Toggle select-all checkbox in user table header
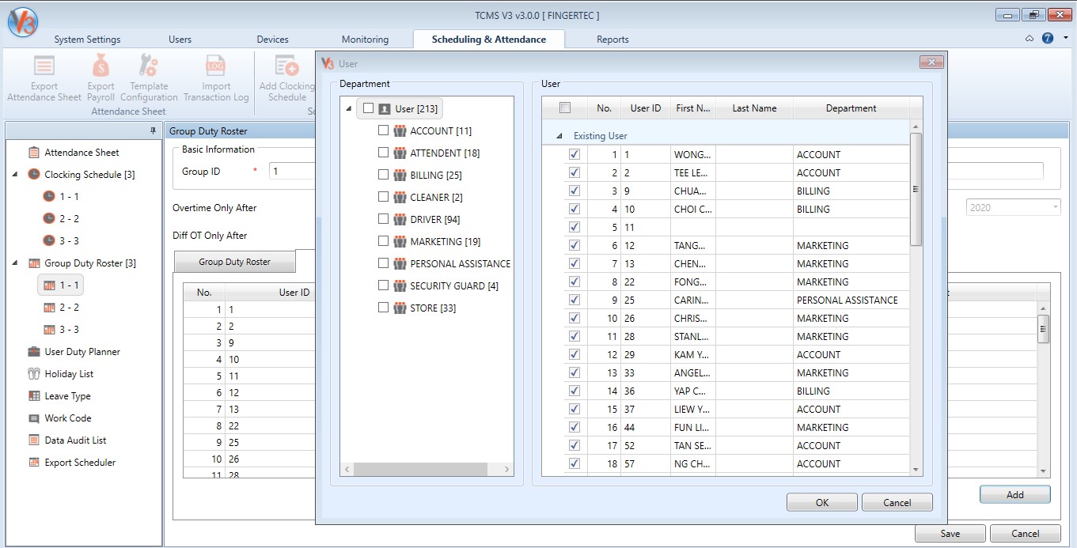Viewport: 1077px width, 548px height. 564,108
